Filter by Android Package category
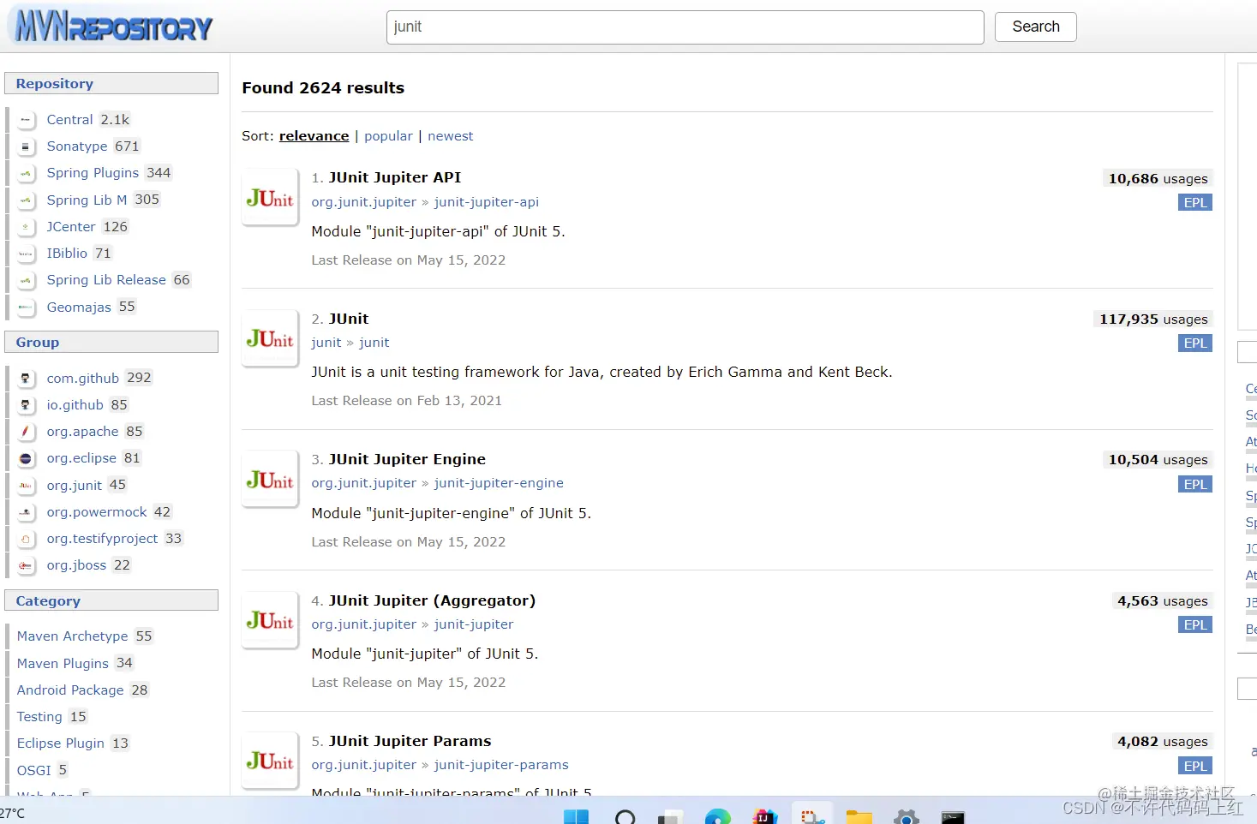1257x824 pixels. coord(70,690)
